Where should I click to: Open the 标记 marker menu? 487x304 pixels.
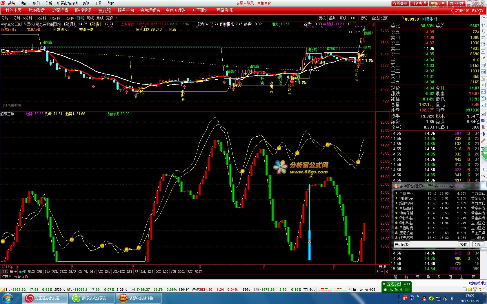364,18
